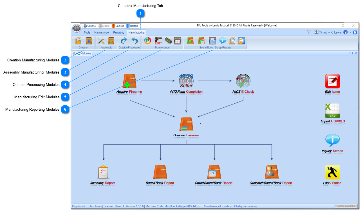Open NICS E-Check module
Image resolution: width=363 pixels, height=211 pixels.
[x=243, y=84]
